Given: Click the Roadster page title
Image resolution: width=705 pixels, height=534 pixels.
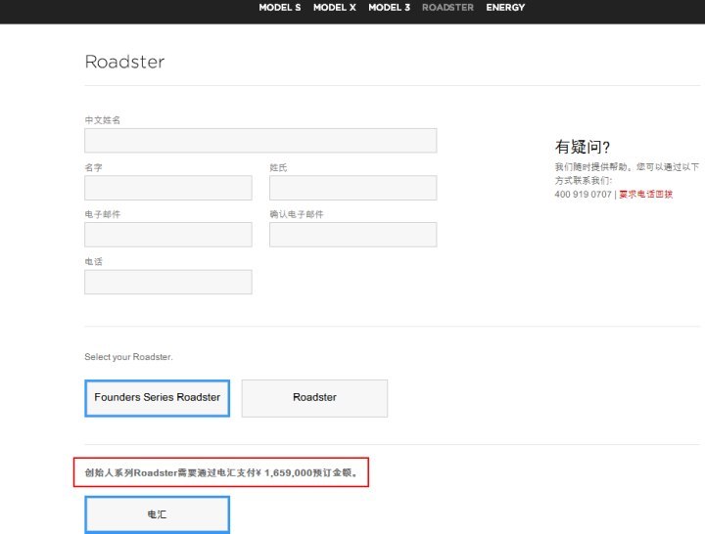Looking at the screenshot, I should click(x=124, y=62).
